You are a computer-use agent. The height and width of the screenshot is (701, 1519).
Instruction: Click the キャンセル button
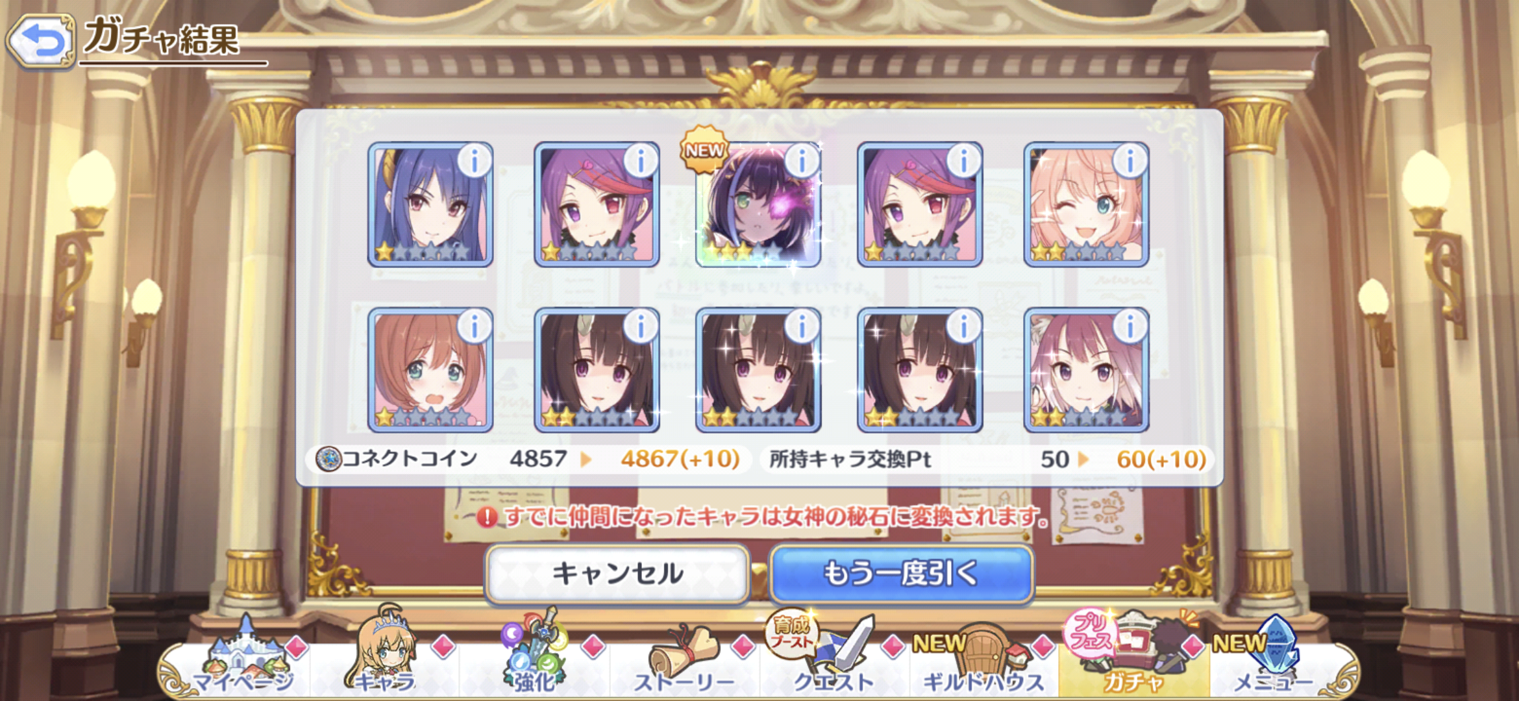pyautogui.click(x=617, y=574)
